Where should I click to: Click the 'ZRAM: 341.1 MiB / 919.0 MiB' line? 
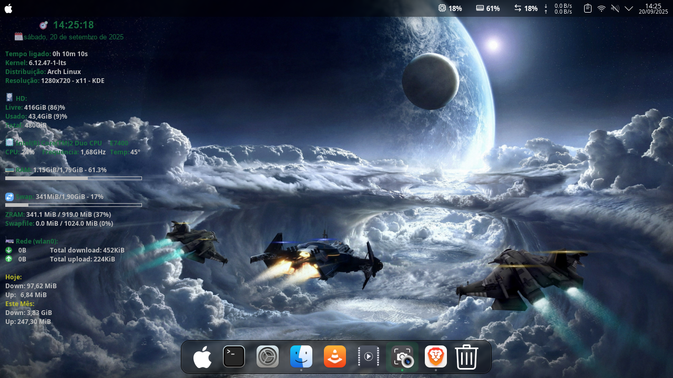[58, 215]
